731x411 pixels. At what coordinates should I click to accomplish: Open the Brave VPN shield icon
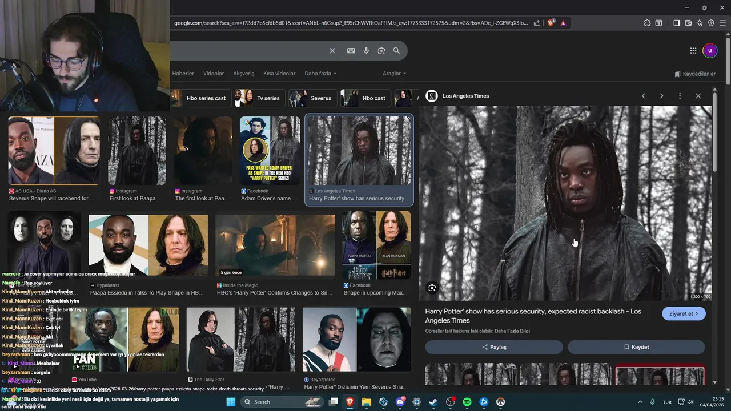711,23
